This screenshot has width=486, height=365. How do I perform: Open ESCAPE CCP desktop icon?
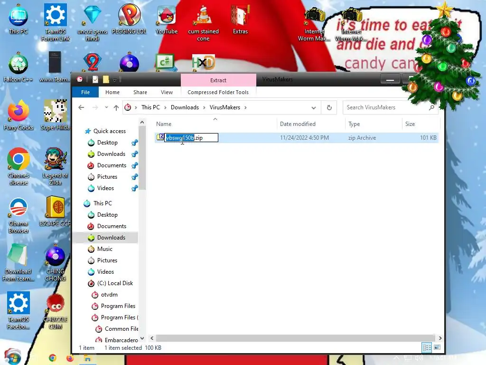tap(55, 211)
